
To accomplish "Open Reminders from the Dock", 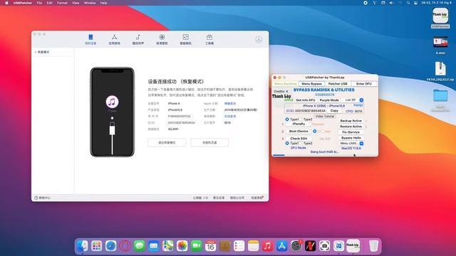I will click(239, 246).
